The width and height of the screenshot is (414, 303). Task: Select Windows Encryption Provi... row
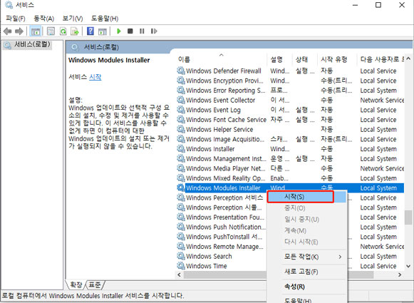tap(290, 81)
